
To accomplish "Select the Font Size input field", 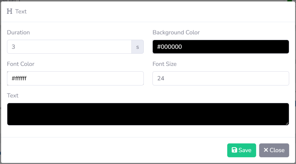I will click(x=220, y=78).
